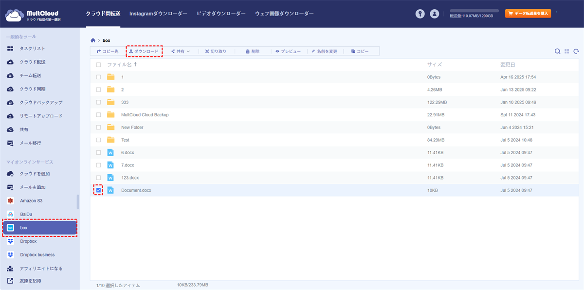
Task: Click the ダウンロード toolbar button
Action: point(144,51)
